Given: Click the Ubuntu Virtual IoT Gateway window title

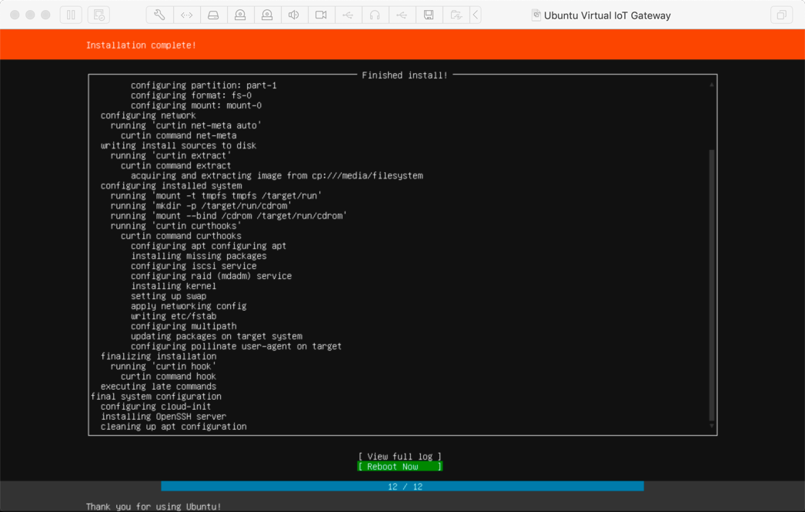Looking at the screenshot, I should (607, 15).
